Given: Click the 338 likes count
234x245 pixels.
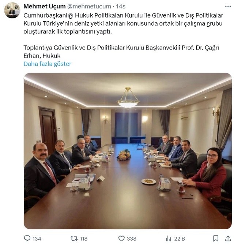Looking at the screenshot, I should point(132,239).
